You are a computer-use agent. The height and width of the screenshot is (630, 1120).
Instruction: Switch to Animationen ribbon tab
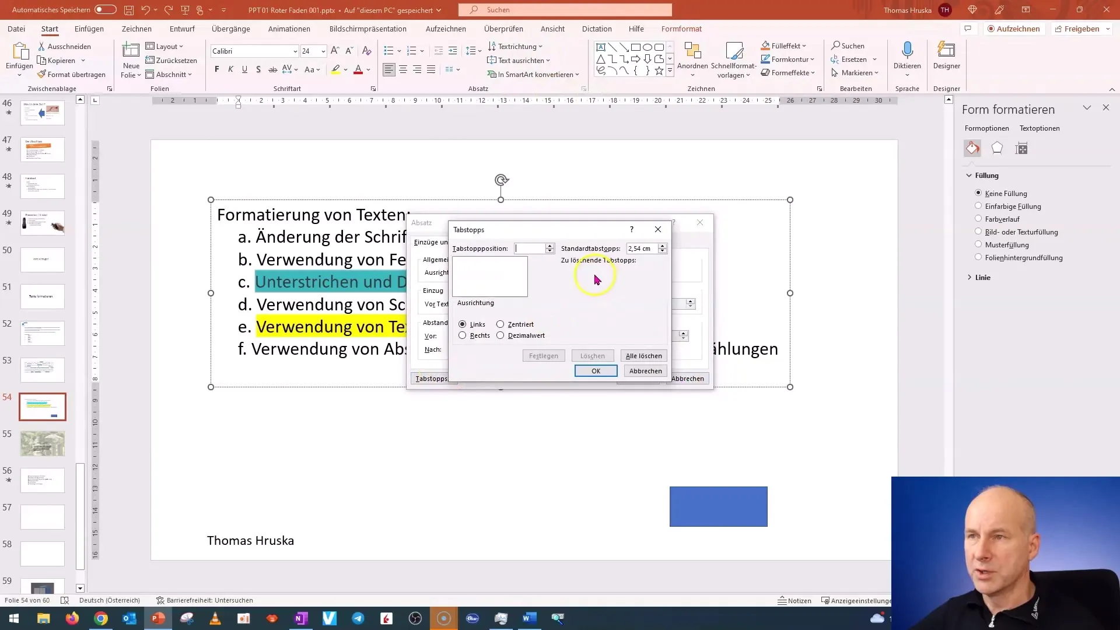click(289, 29)
